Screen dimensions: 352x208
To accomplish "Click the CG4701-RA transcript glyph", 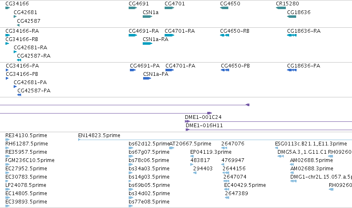I will [169, 35].
